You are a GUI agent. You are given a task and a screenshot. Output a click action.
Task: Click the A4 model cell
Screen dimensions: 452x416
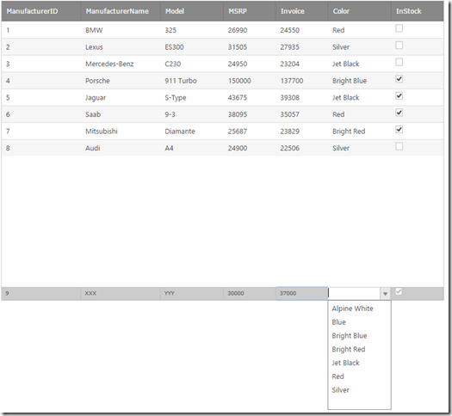point(192,148)
